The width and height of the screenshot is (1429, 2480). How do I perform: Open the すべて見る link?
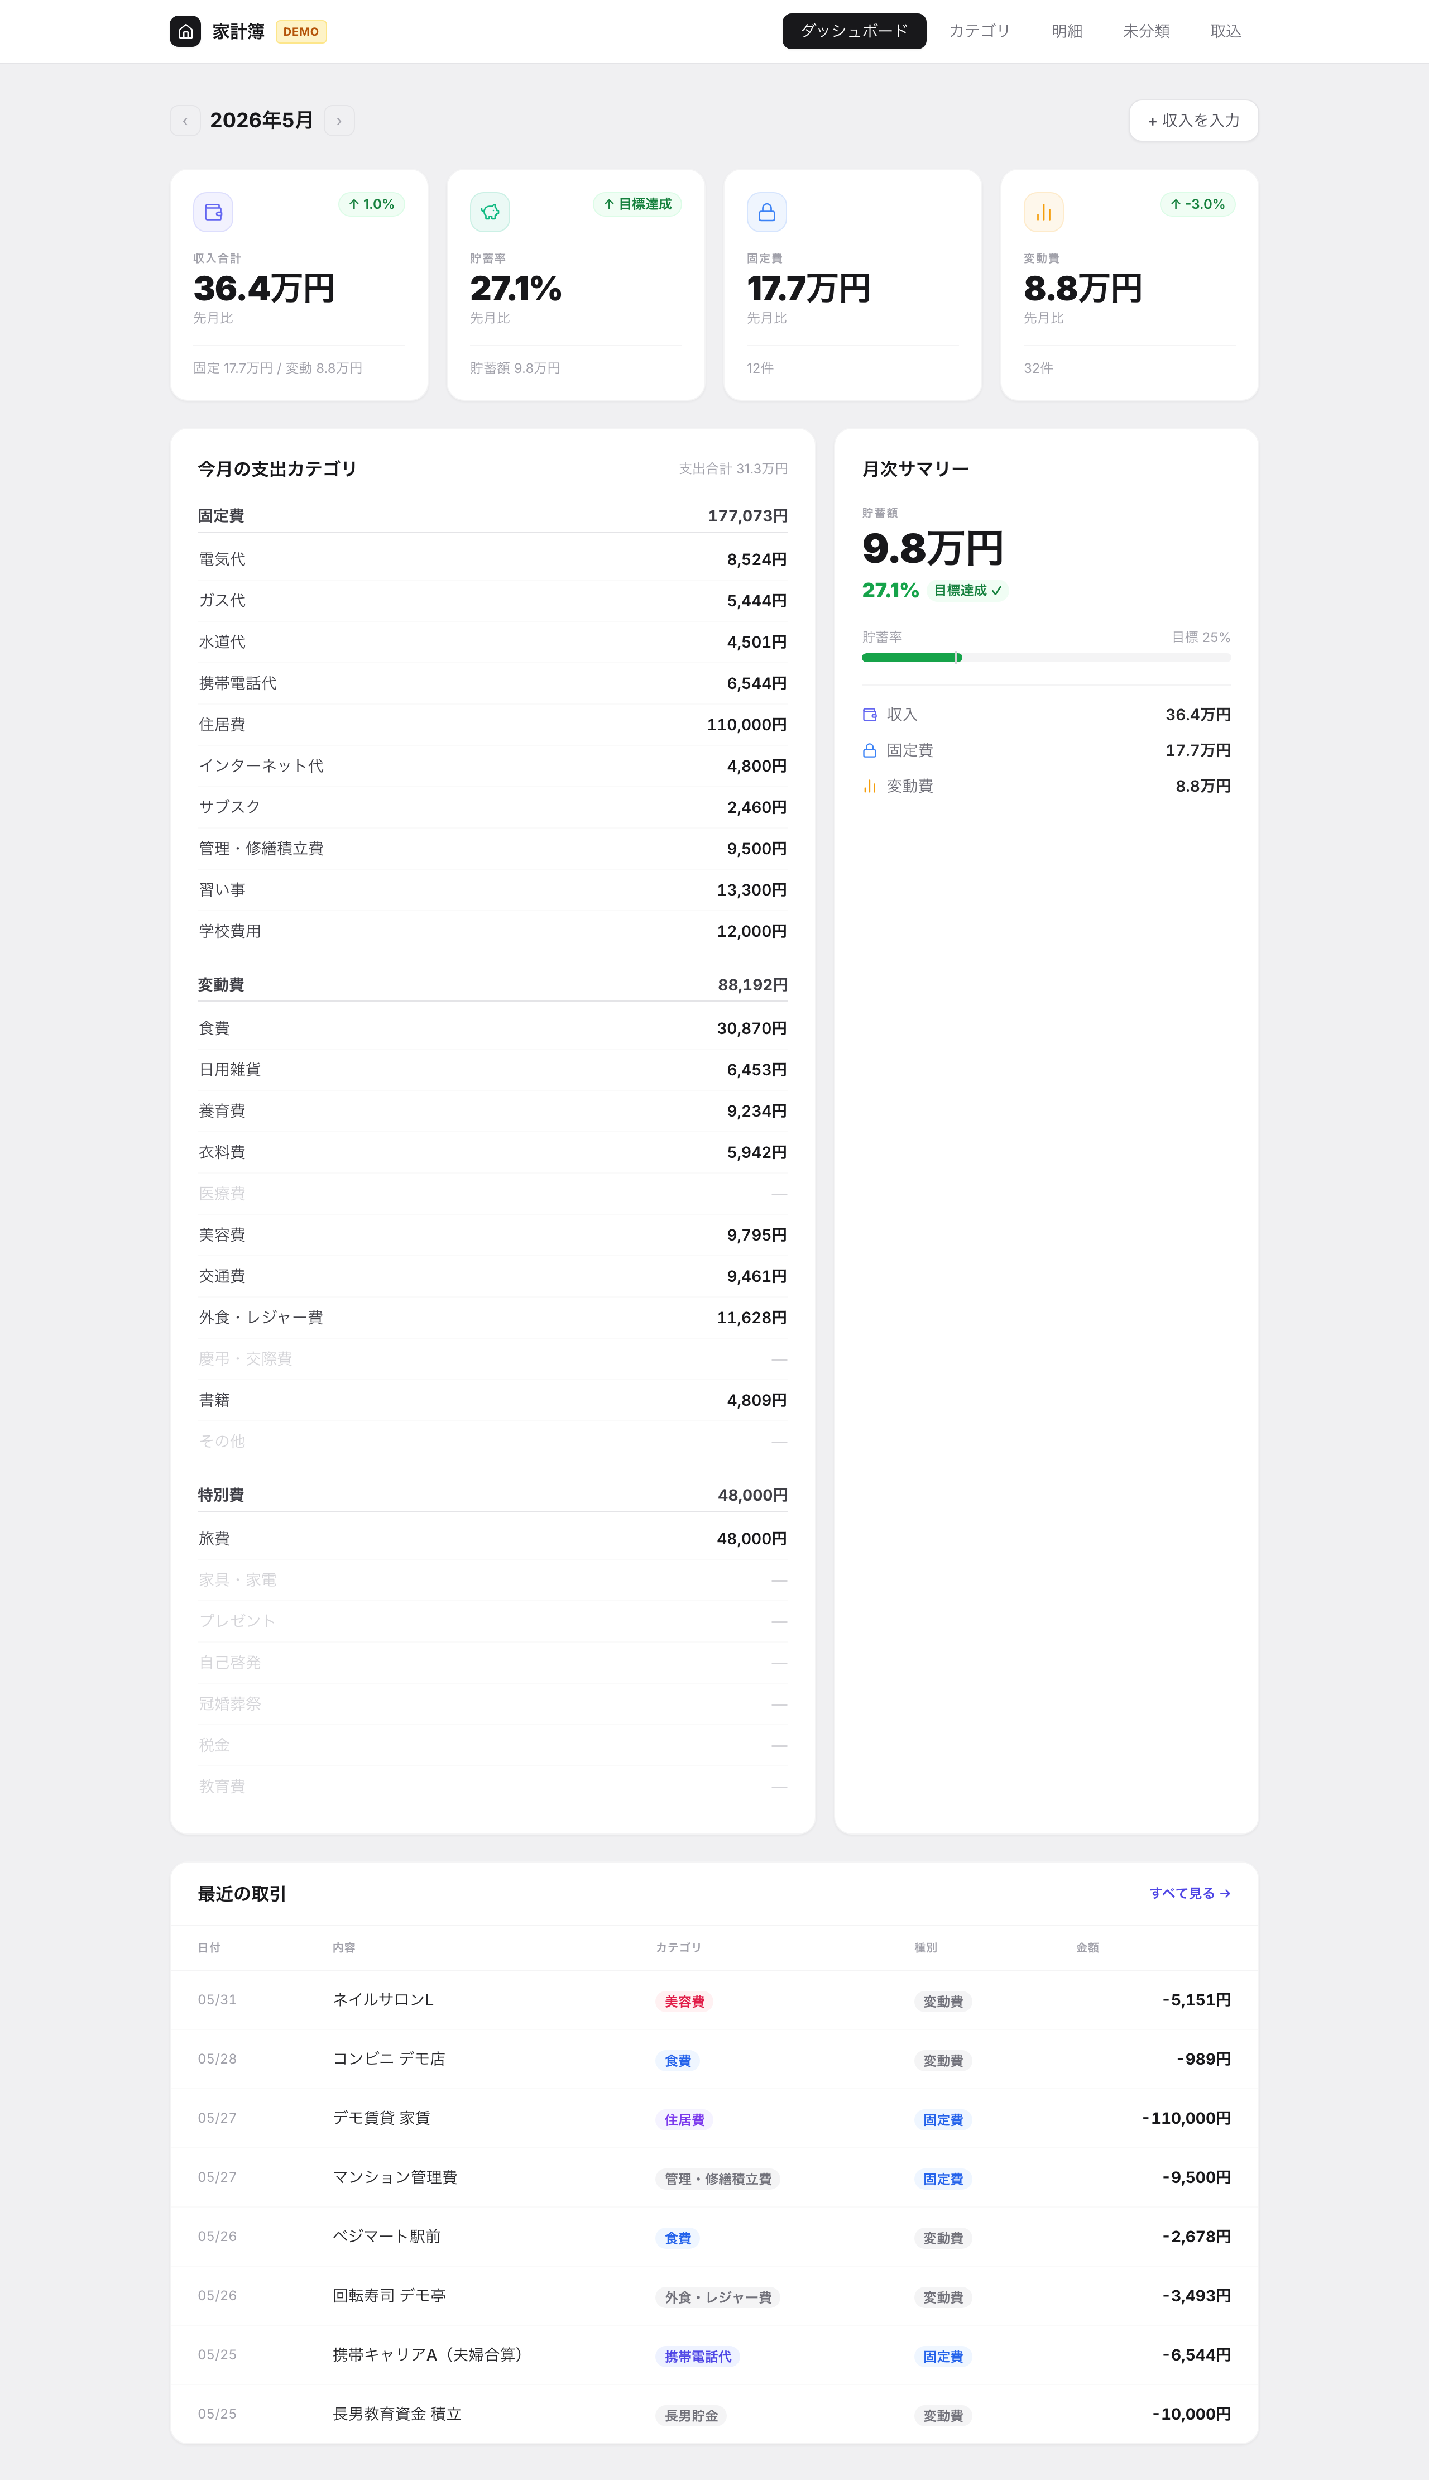[x=1190, y=1893]
